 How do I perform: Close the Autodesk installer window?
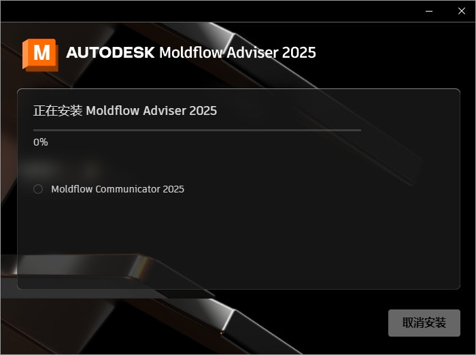coord(462,12)
